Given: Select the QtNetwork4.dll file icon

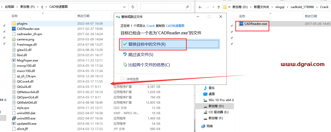Looking at the screenshot, I should (x=14, y=92).
